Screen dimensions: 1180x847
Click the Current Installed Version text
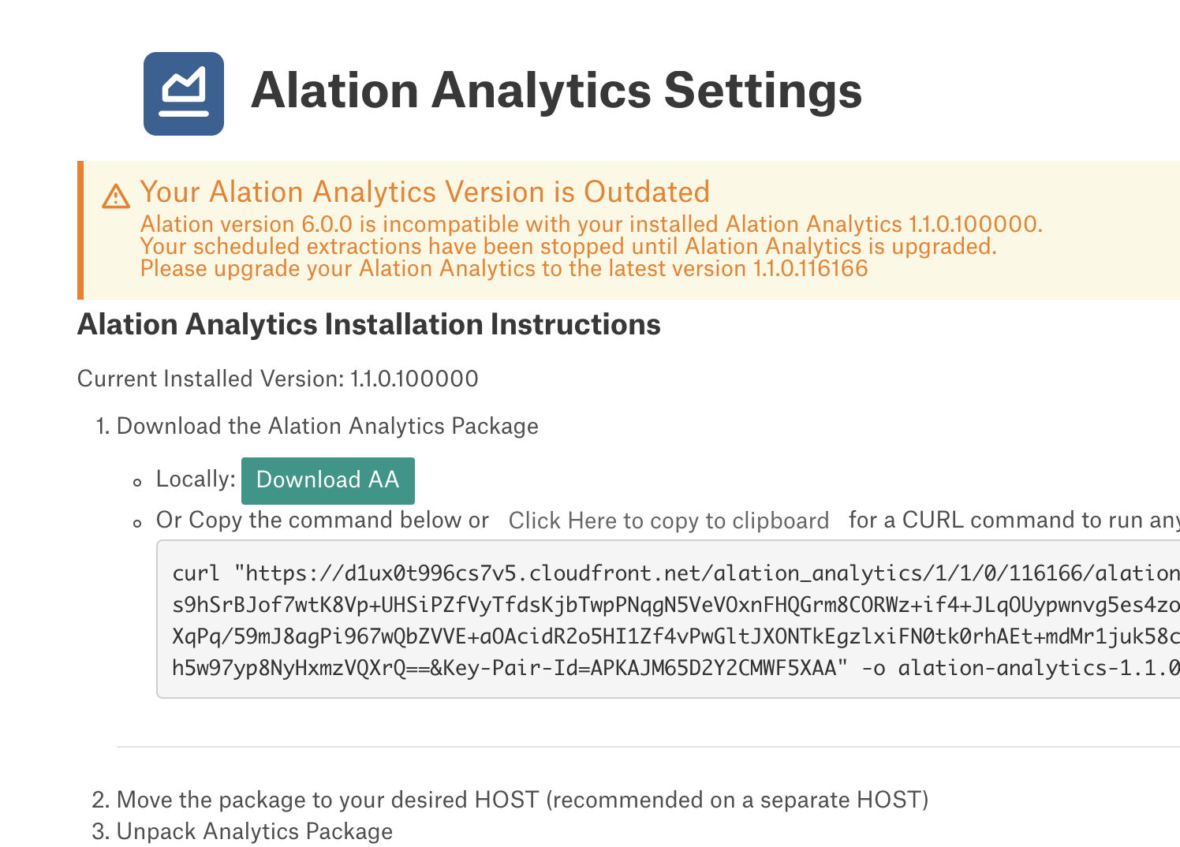pos(278,379)
